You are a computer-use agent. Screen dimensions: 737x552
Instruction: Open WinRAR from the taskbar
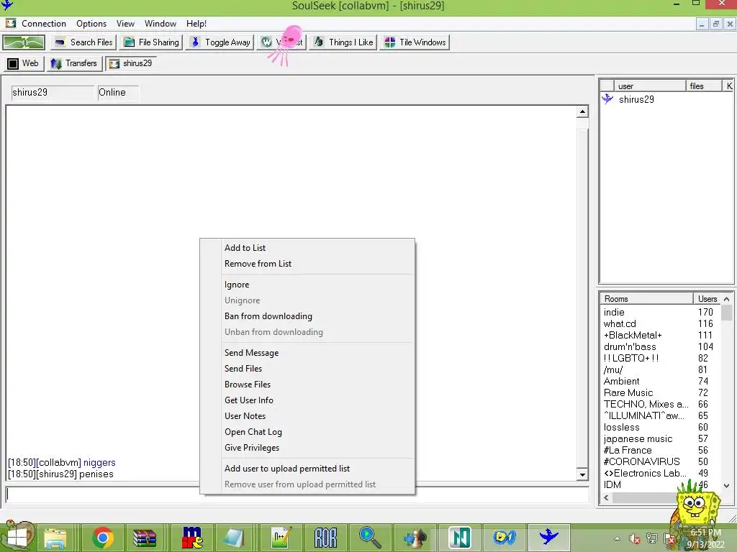145,538
